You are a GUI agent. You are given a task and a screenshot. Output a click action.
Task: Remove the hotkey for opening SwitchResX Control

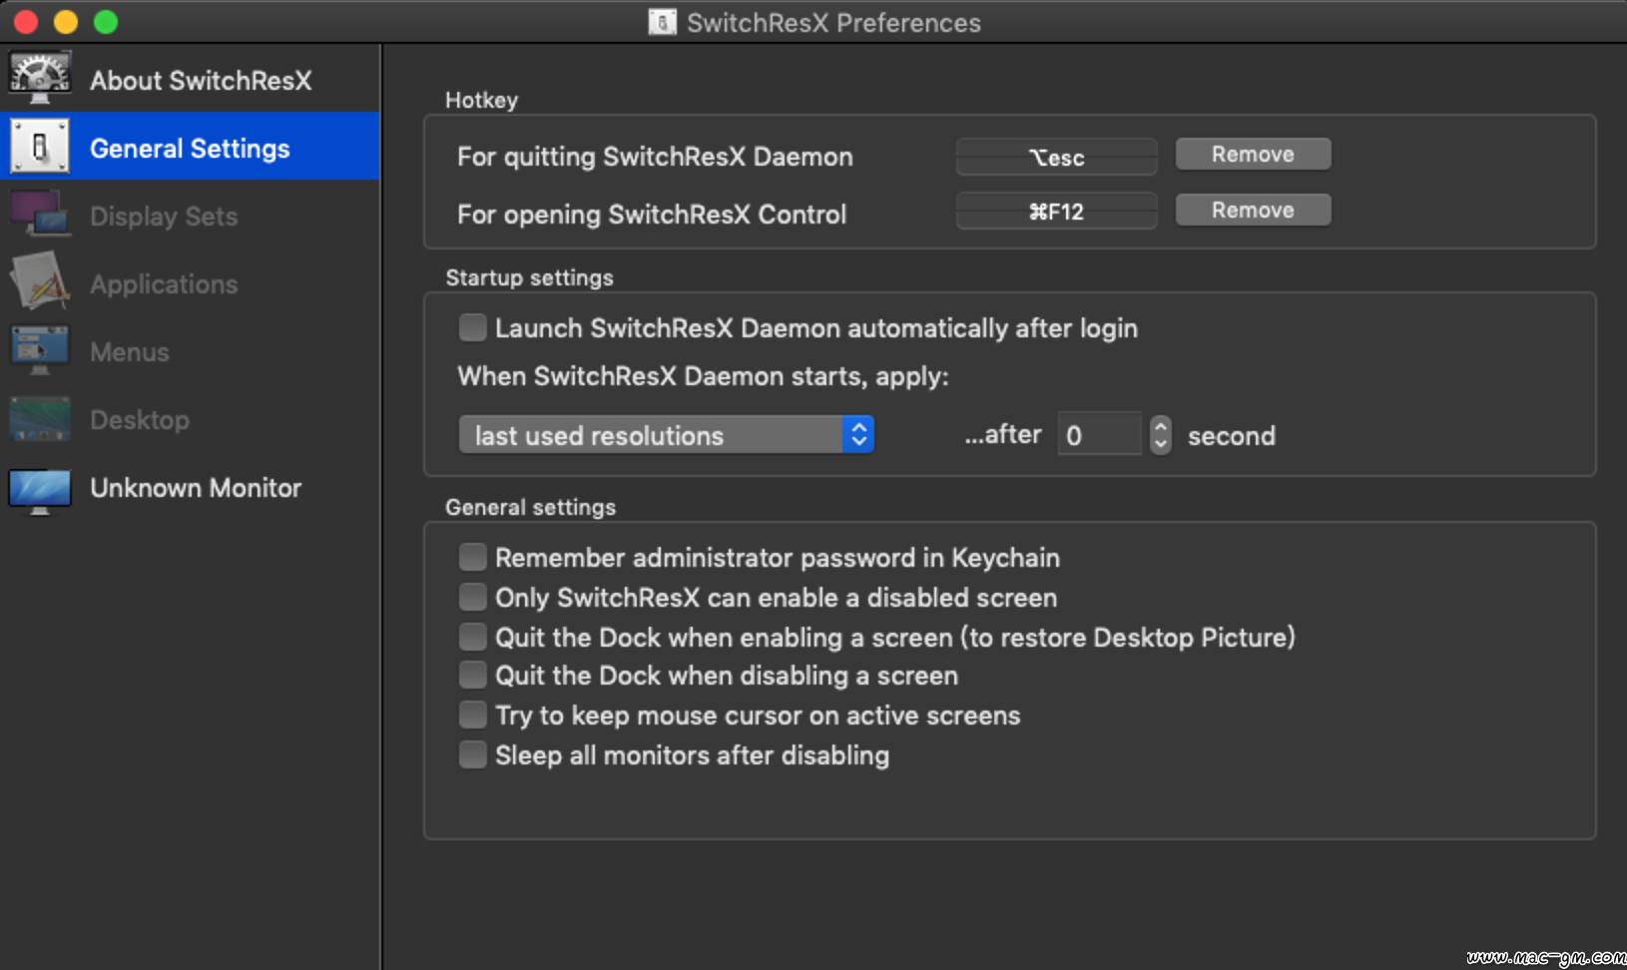click(1253, 211)
